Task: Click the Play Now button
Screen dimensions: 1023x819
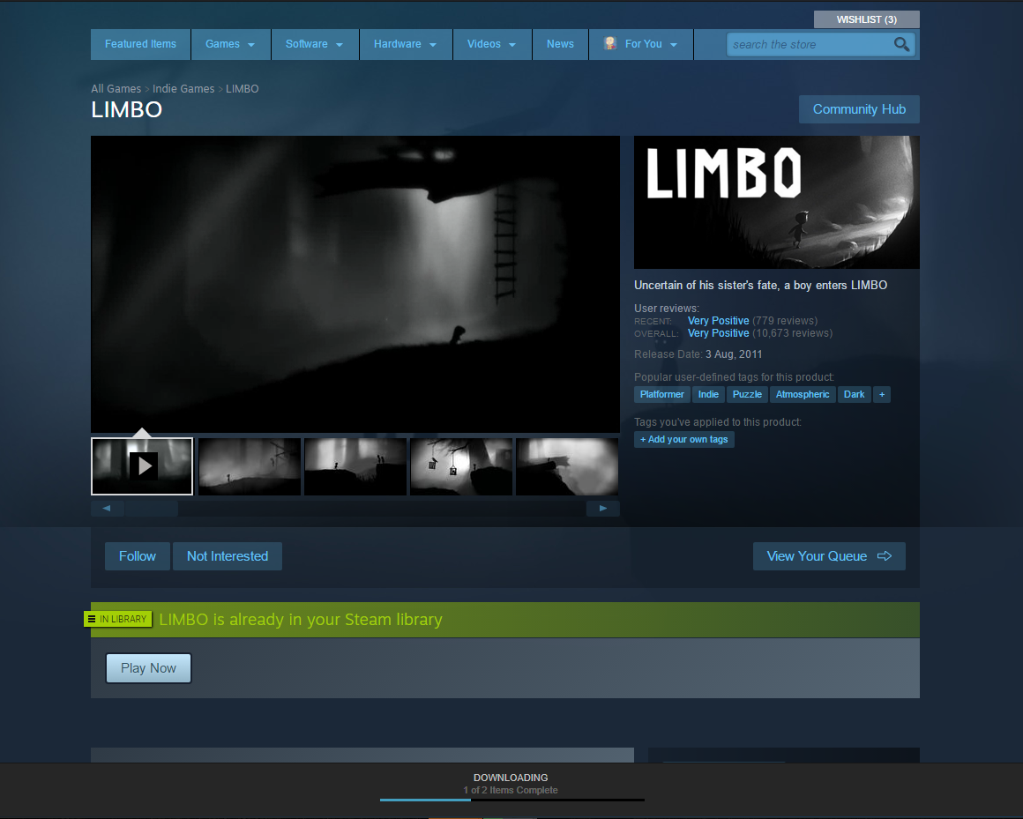Action: [x=148, y=668]
